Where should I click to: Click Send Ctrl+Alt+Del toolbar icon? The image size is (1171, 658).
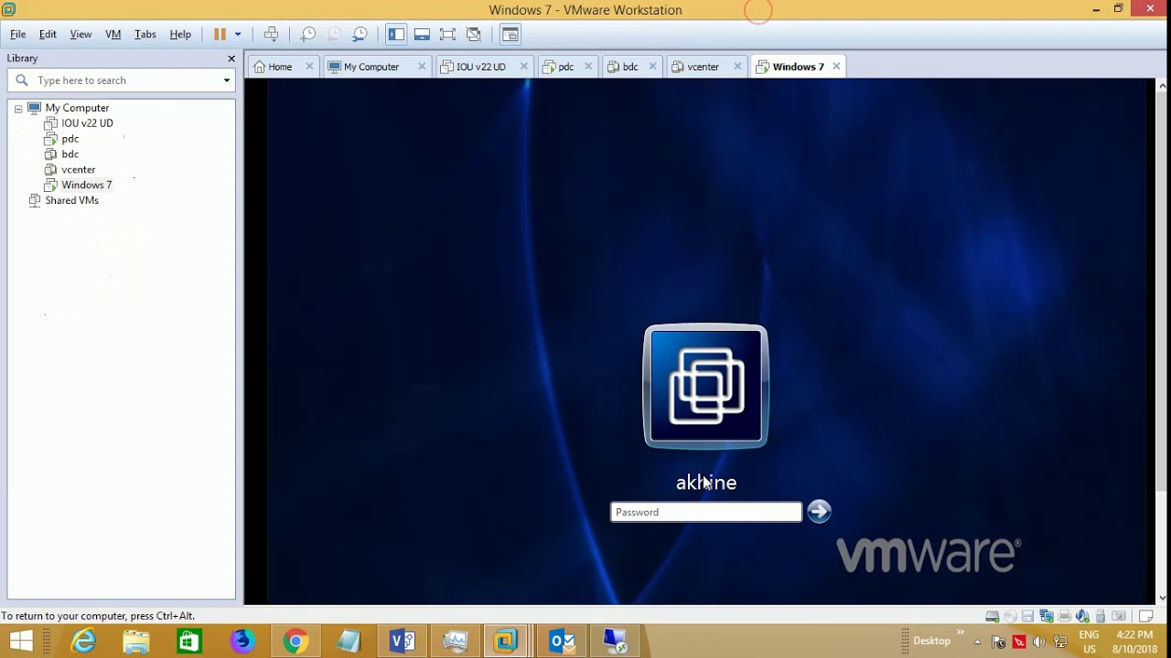271,34
